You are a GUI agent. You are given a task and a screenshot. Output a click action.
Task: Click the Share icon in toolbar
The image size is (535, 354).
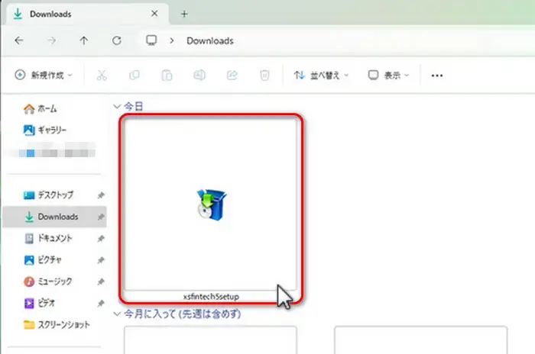click(232, 75)
